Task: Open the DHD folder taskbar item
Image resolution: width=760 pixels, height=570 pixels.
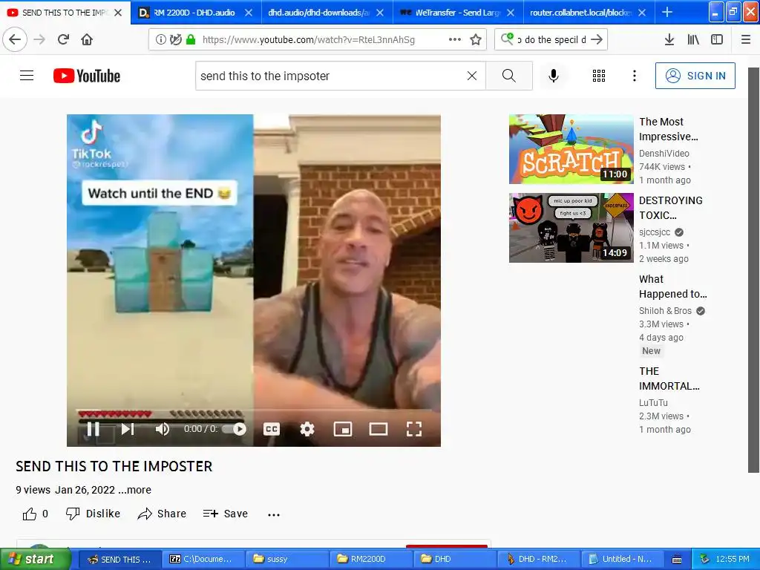Action: tap(453, 559)
